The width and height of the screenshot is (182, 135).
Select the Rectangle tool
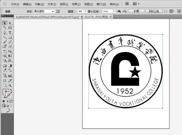[10, 37]
